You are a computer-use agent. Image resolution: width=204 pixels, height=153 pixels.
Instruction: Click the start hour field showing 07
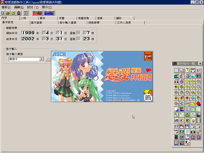click(x=86, y=33)
